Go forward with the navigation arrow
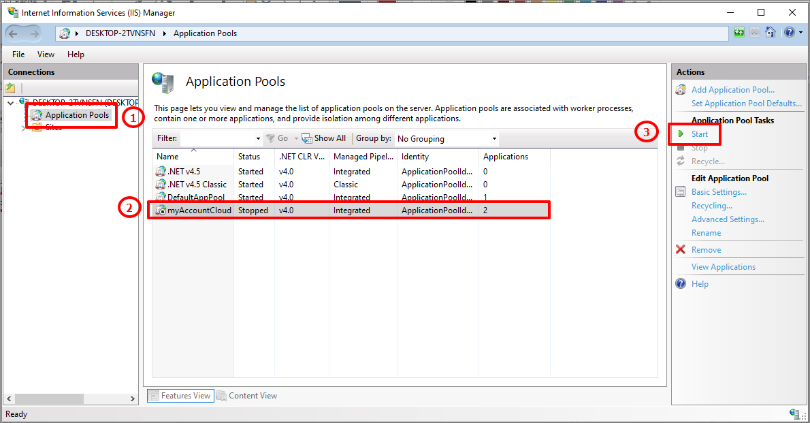Image resolution: width=810 pixels, height=423 pixels. click(x=35, y=33)
